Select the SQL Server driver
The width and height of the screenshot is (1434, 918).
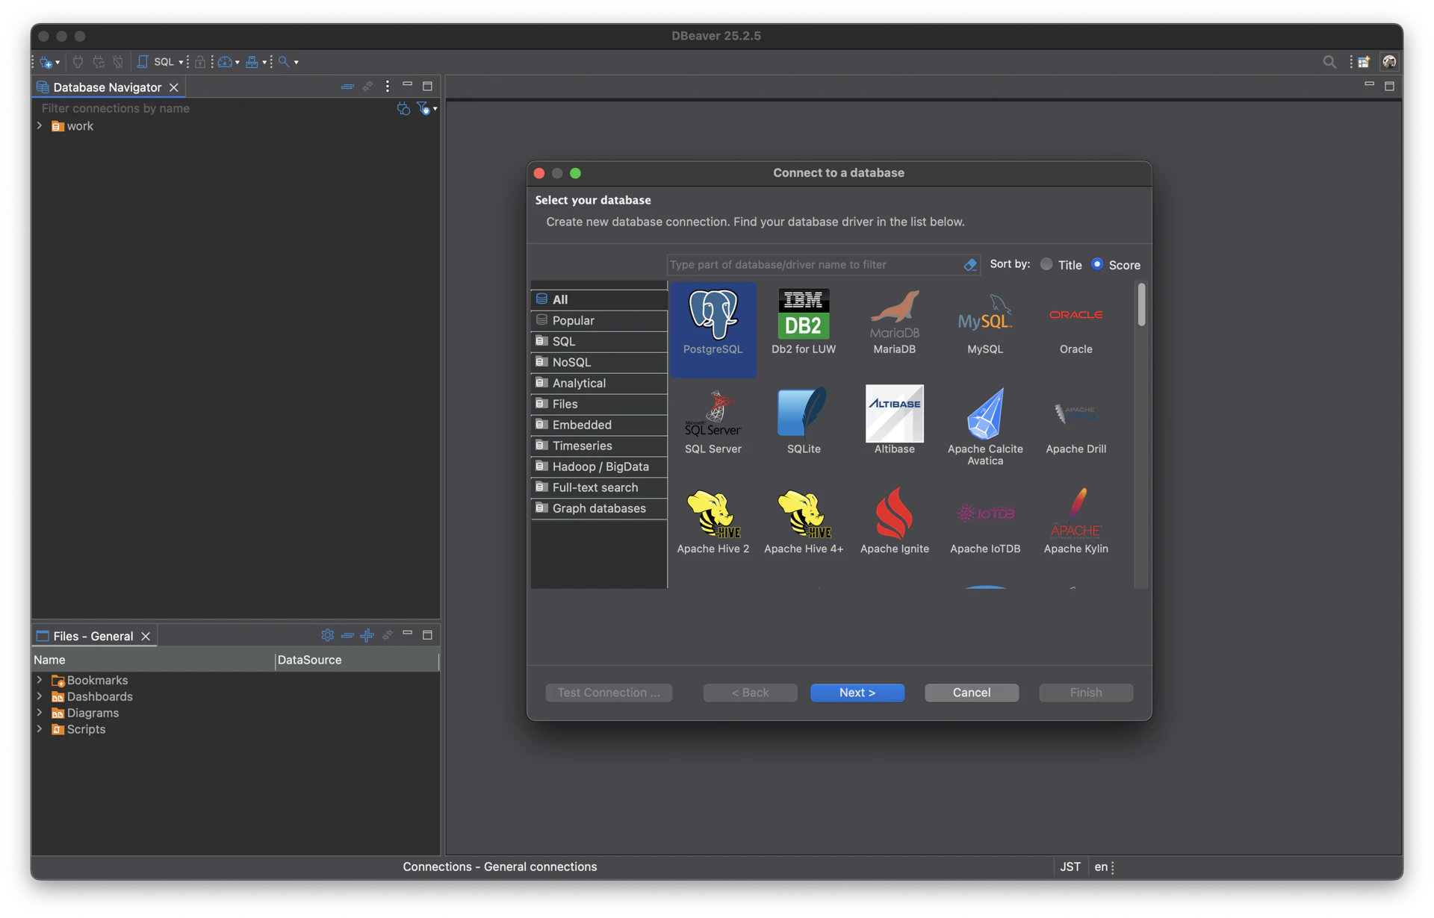click(713, 421)
